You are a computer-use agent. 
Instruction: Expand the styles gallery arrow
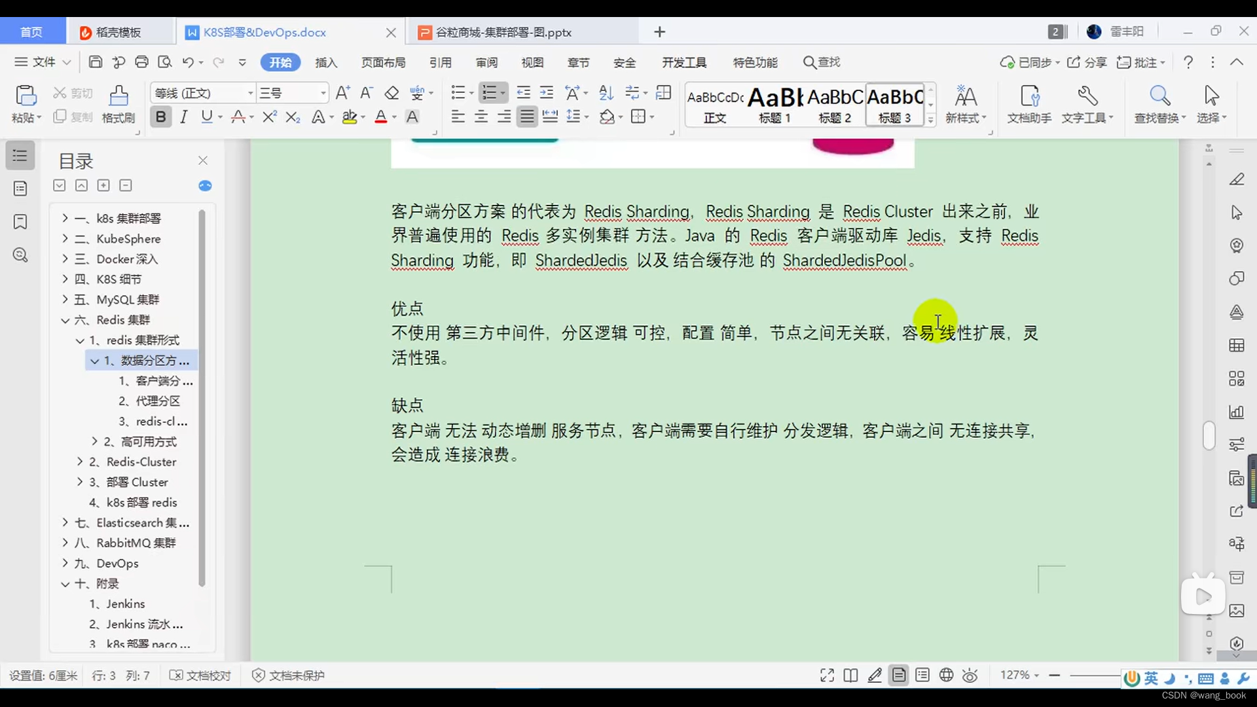point(930,120)
